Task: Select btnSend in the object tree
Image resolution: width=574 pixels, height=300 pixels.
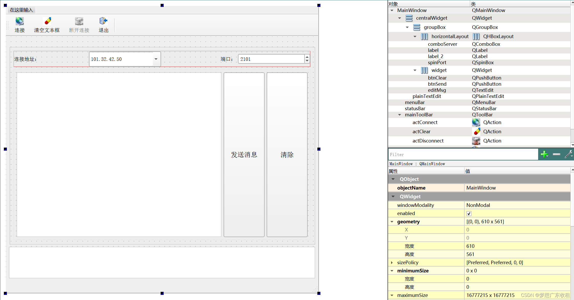Action: [437, 84]
